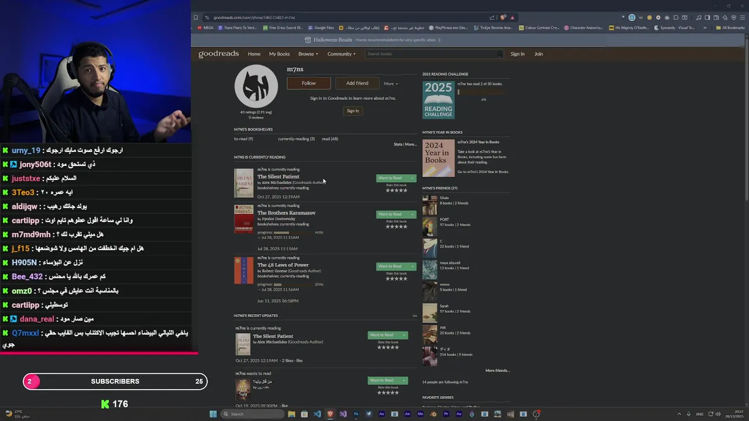749x421 pixels.
Task: Open My Books in goodreads navigation
Action: 279,54
